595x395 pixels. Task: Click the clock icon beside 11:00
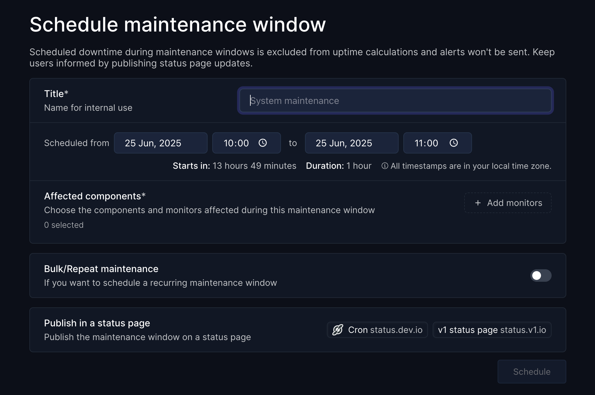pos(454,143)
